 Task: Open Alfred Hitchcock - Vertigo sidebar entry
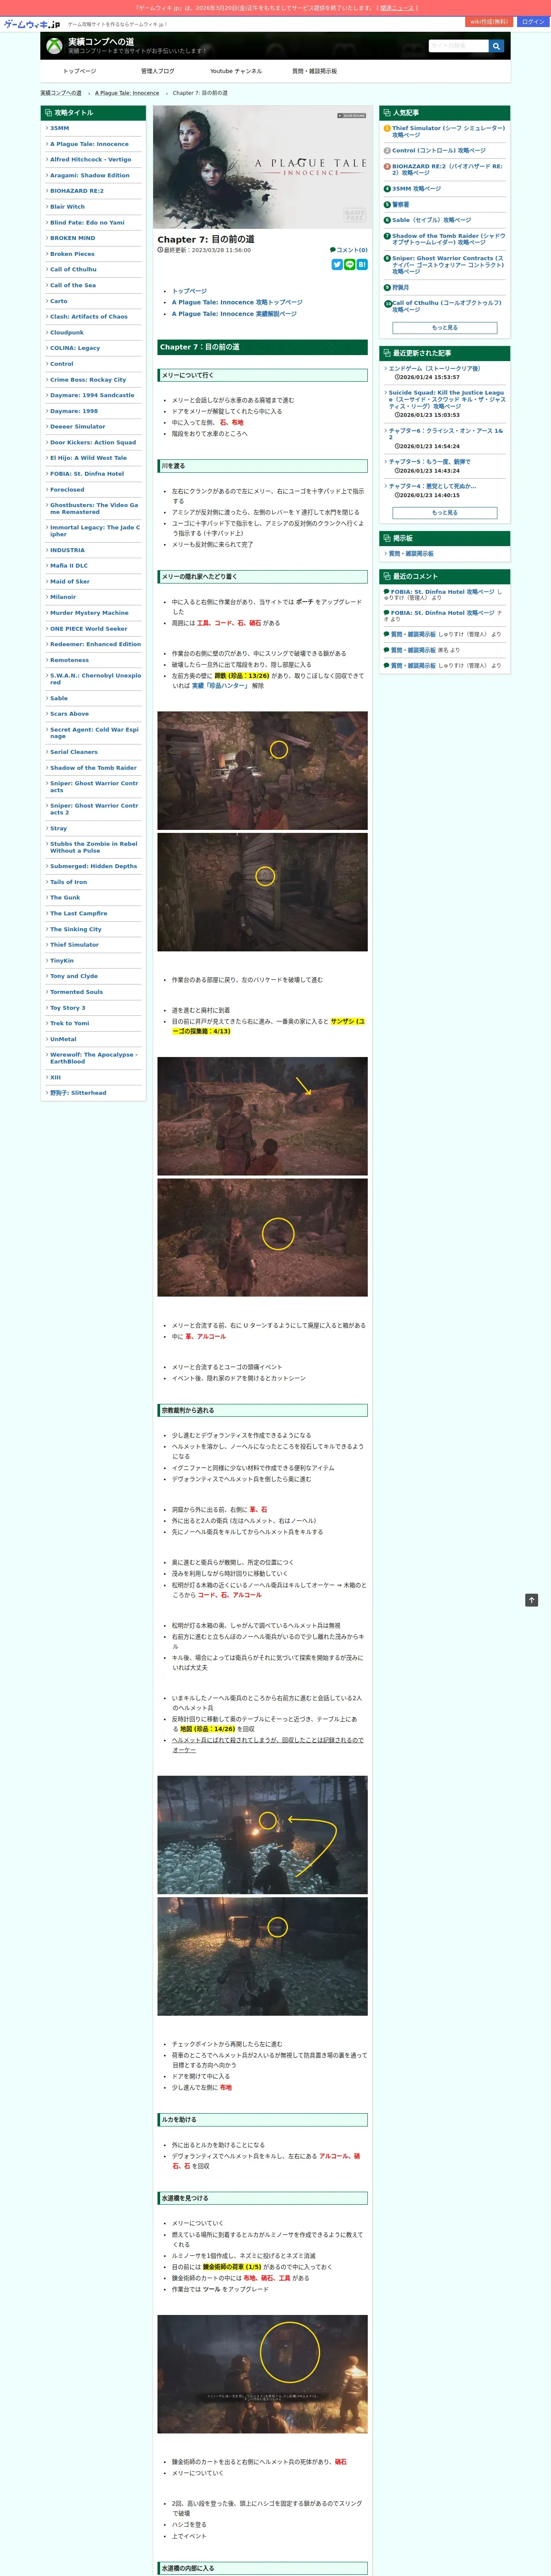point(90,160)
